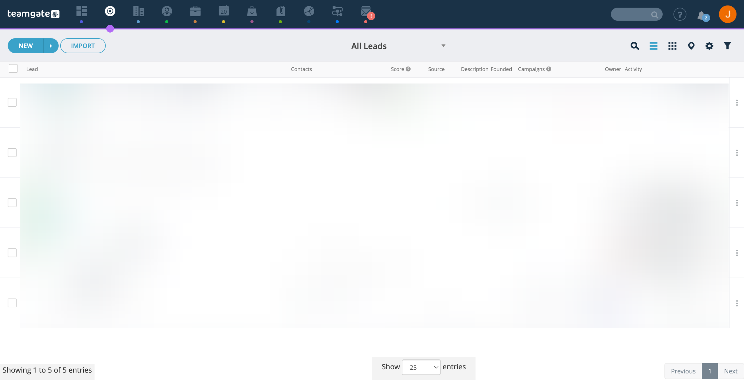744x380 pixels.
Task: Open the Show 25 entries dropdown
Action: (421, 367)
